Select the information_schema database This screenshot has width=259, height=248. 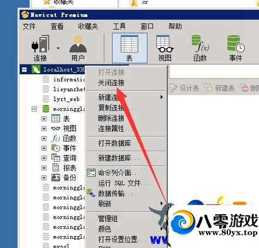(69, 79)
